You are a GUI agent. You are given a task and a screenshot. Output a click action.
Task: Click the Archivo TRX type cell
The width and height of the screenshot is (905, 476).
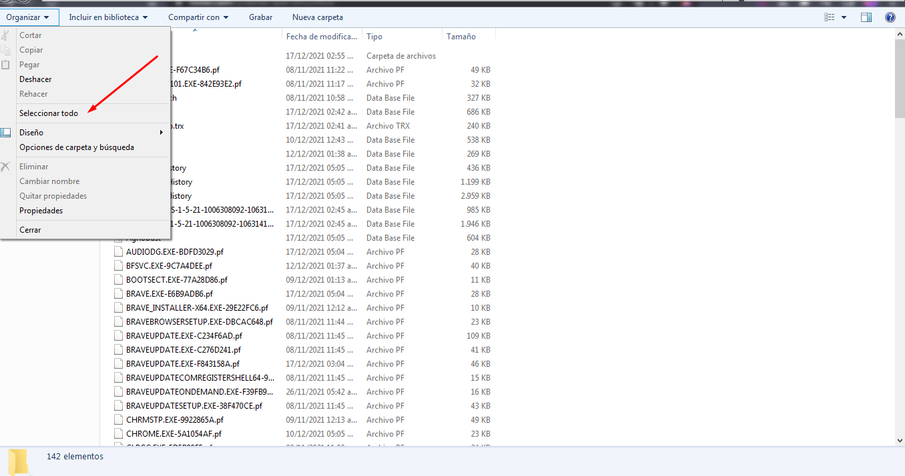[388, 126]
